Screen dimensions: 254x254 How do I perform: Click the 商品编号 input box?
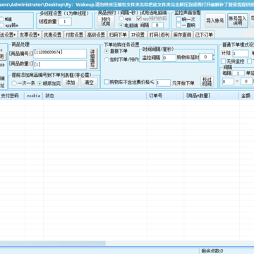click(x=60, y=54)
